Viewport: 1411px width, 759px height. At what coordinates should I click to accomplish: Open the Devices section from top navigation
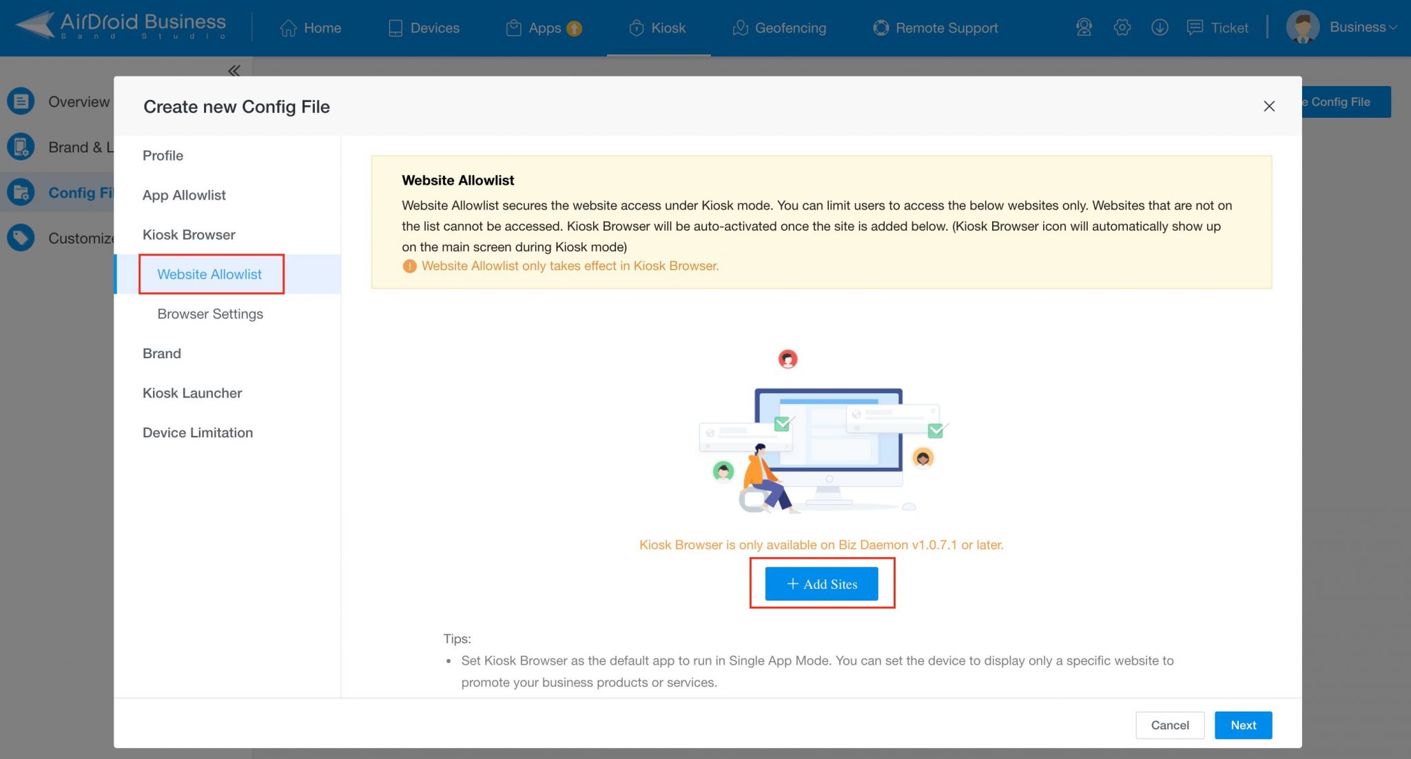point(423,28)
